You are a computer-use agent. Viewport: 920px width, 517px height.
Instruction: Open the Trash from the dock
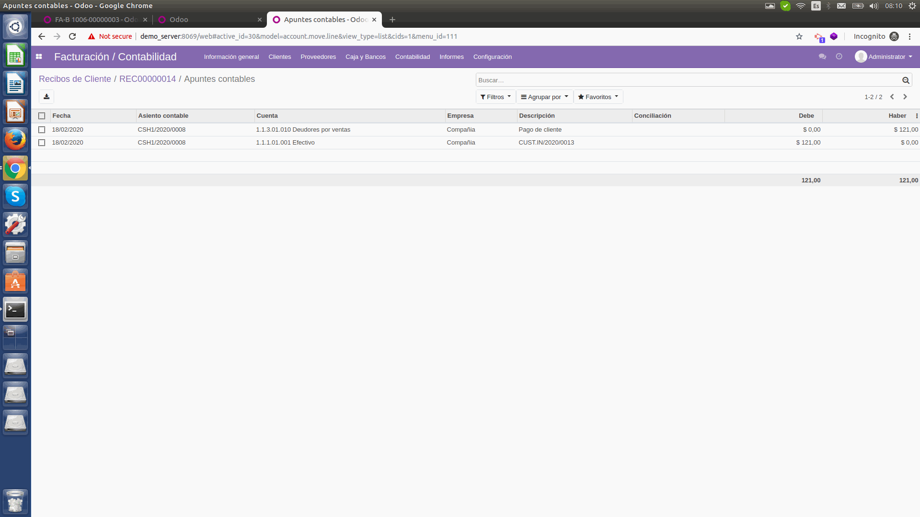(15, 501)
